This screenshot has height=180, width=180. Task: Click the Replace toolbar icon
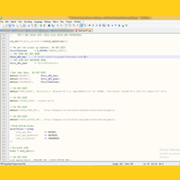pos(52,25)
